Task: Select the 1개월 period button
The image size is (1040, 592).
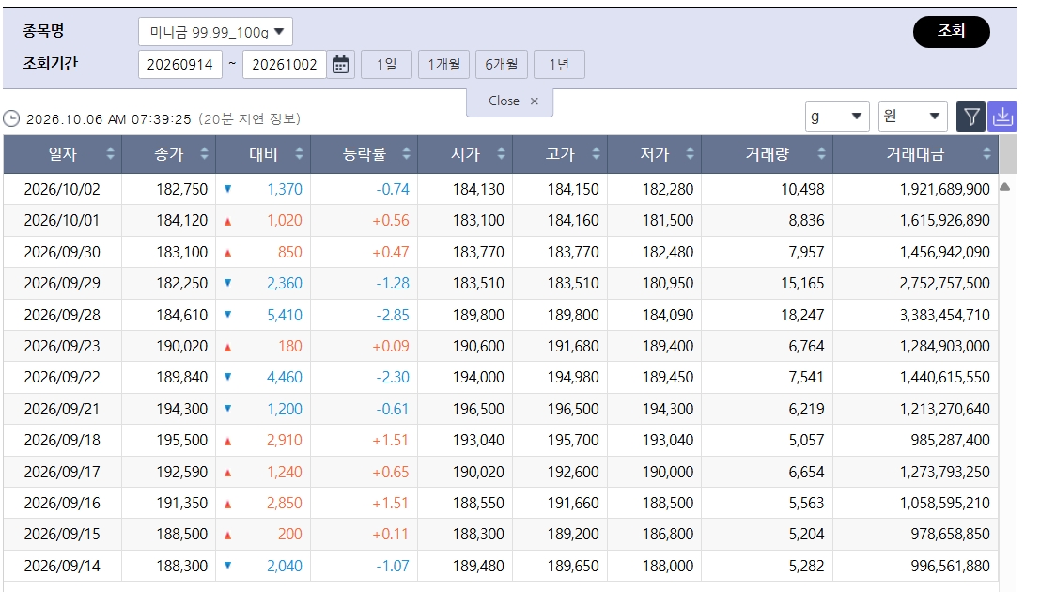Action: 443,65
